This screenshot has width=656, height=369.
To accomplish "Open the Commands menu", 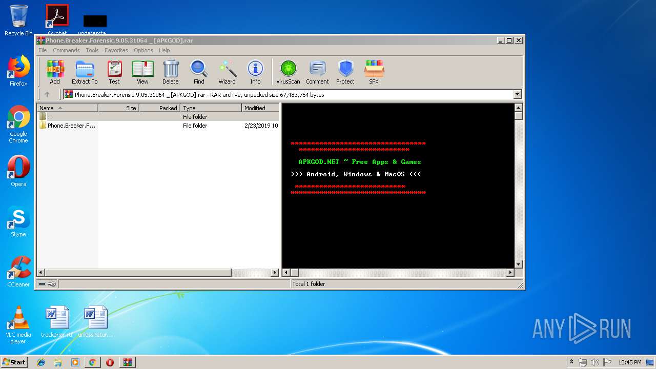I will click(66, 50).
